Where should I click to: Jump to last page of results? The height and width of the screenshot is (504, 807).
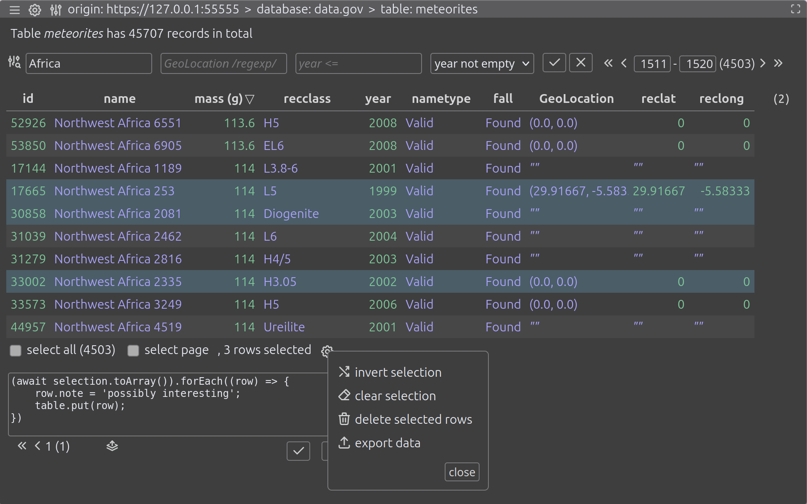[x=778, y=63]
